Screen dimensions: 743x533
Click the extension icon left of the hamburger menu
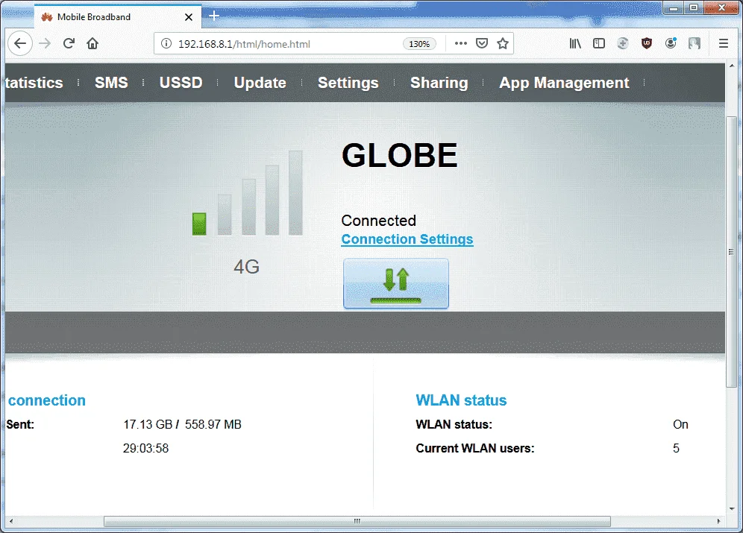[x=695, y=43]
